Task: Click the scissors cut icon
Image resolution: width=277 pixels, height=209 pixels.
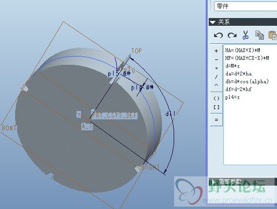Action: [246, 35]
